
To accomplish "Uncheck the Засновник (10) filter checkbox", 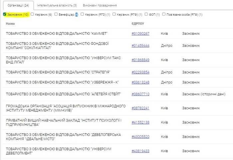I will coord(4,15).
